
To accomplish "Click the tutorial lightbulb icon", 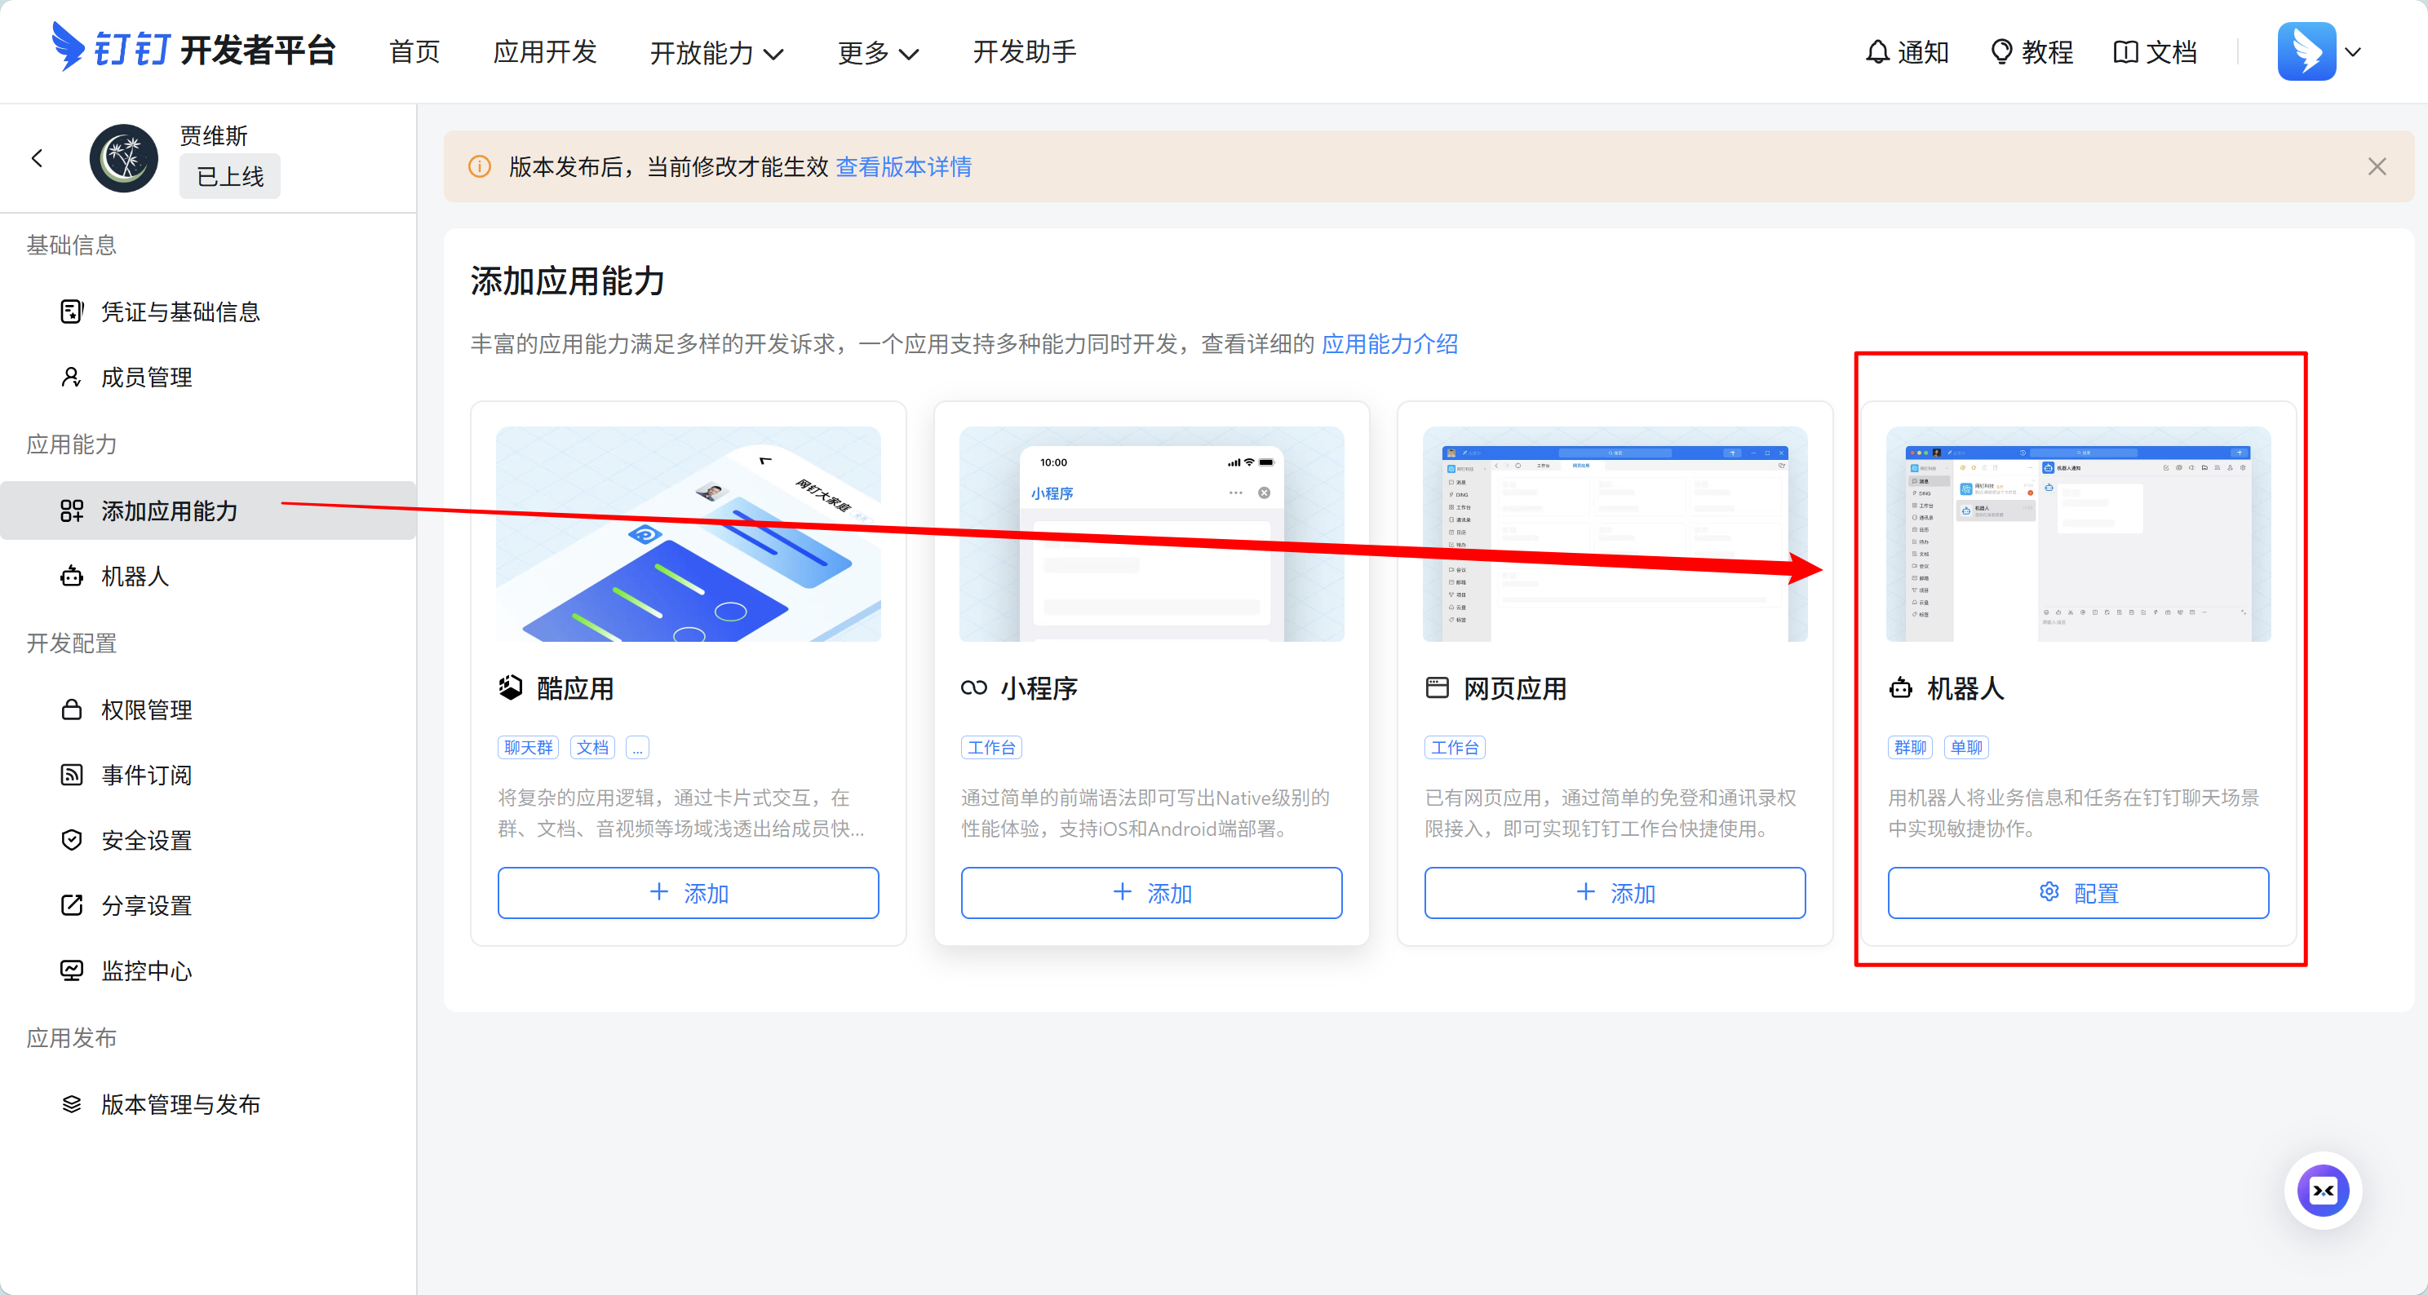I will pos(2000,52).
